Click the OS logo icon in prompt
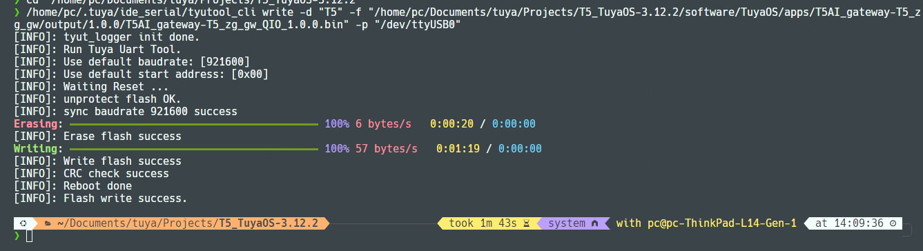923x251 pixels. pos(22,223)
